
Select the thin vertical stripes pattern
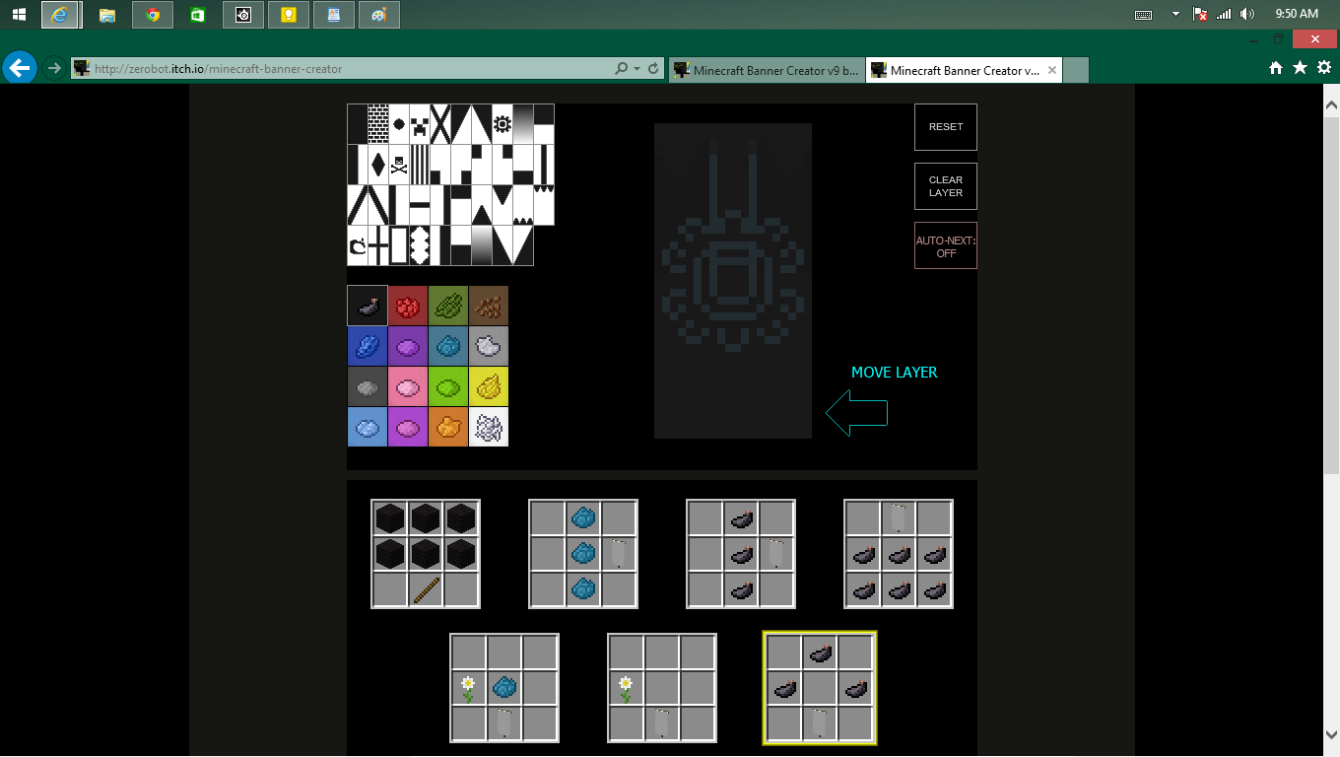click(420, 165)
